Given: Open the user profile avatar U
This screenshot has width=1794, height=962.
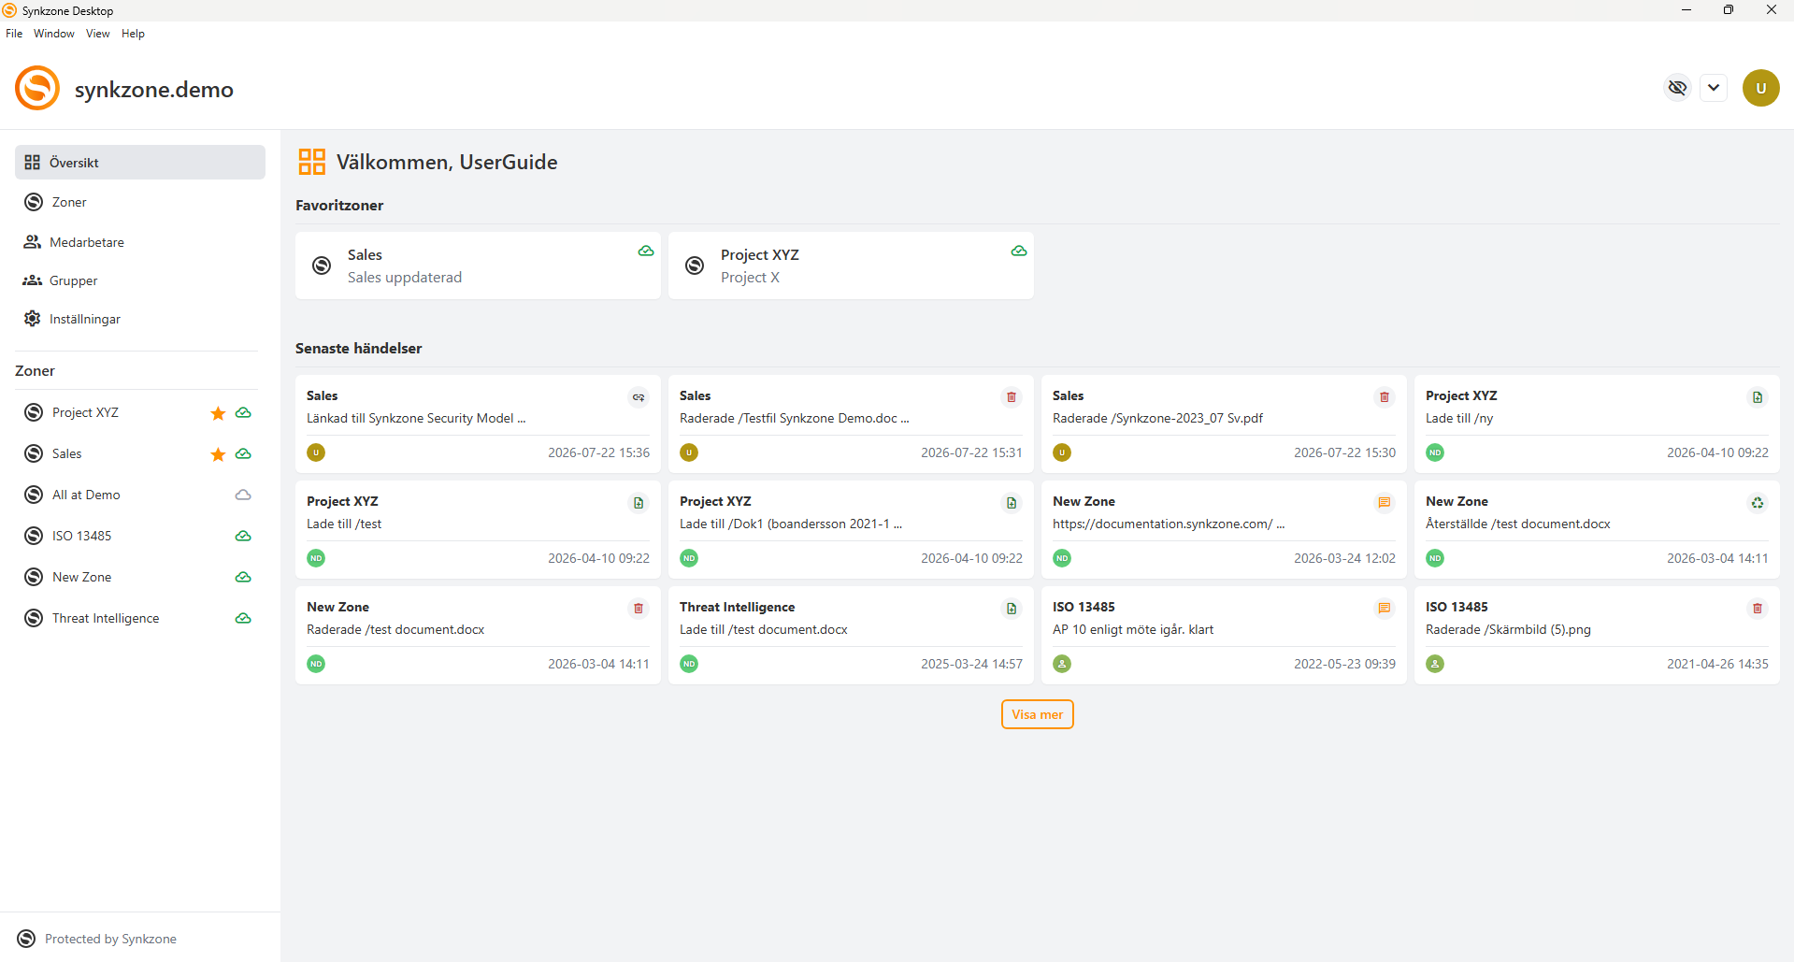Looking at the screenshot, I should 1761,88.
